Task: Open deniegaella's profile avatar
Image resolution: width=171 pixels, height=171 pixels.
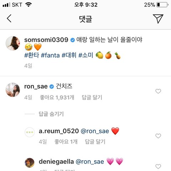Action: 30,163
